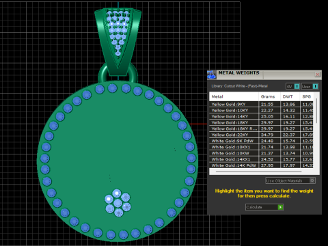
Task: Select the White Gold:10KX1 row
Action: [261, 147]
